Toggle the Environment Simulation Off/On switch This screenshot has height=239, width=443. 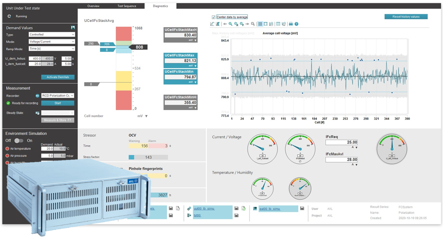point(19,140)
